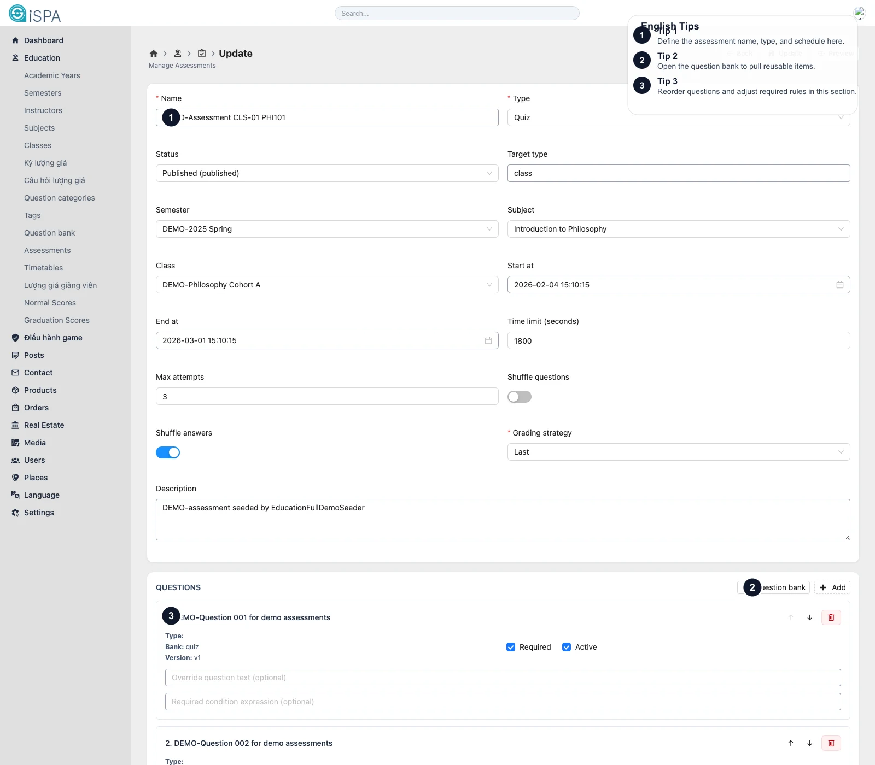Click the Description text area

pos(503,519)
